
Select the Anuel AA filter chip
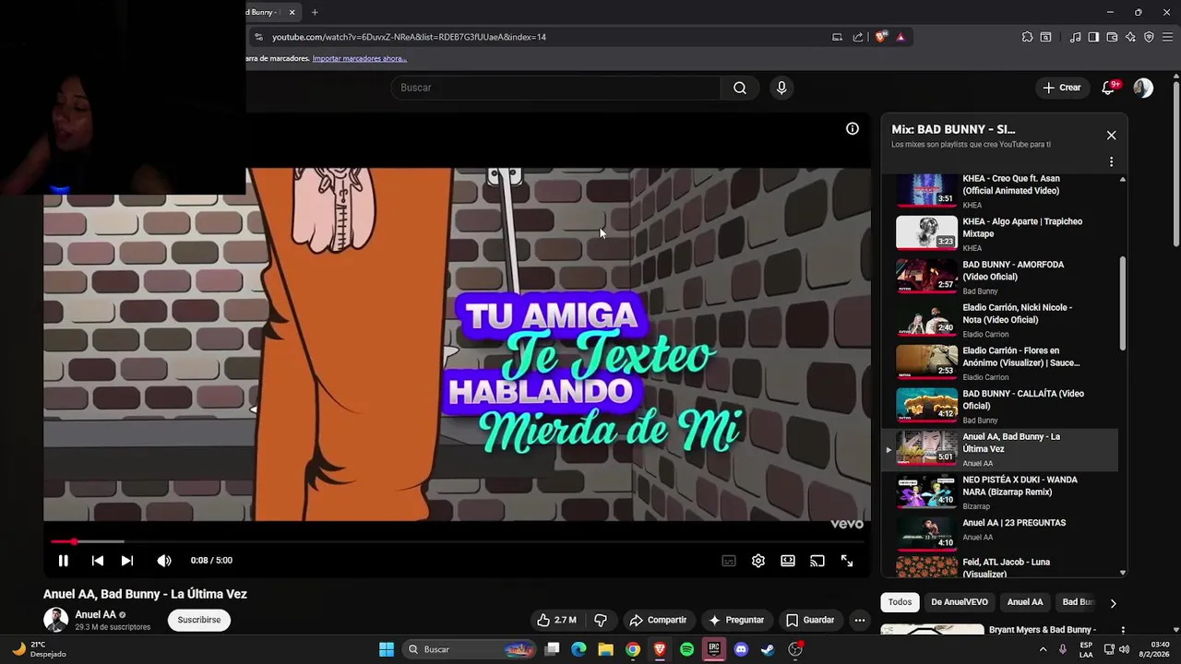(x=1025, y=602)
